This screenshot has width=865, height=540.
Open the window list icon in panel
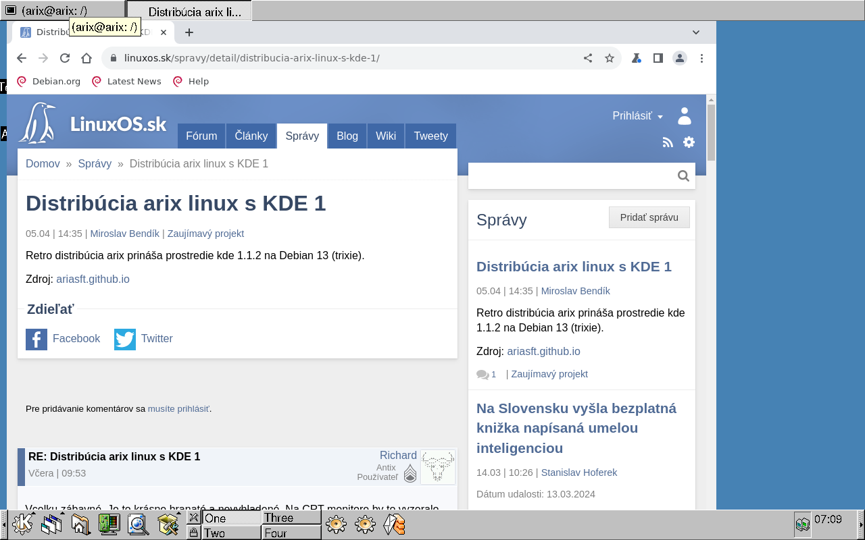[51, 524]
